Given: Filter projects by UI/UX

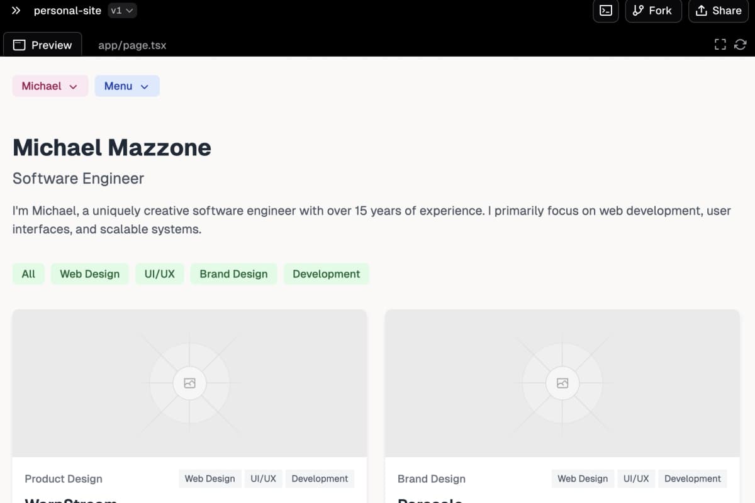Looking at the screenshot, I should (x=160, y=274).
